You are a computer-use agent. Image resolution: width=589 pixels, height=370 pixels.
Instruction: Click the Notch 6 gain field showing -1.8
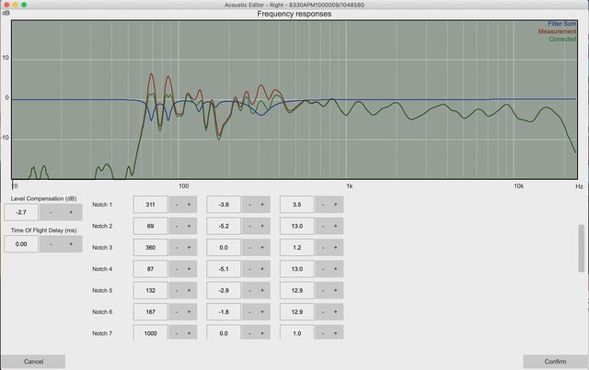(x=224, y=312)
